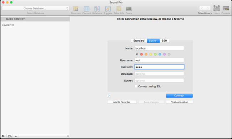Switch to the Standard connection tab
Screen dimensions: 232x139
coord(139,41)
